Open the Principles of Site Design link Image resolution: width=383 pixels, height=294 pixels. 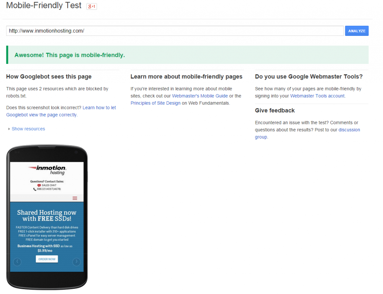[x=155, y=103]
